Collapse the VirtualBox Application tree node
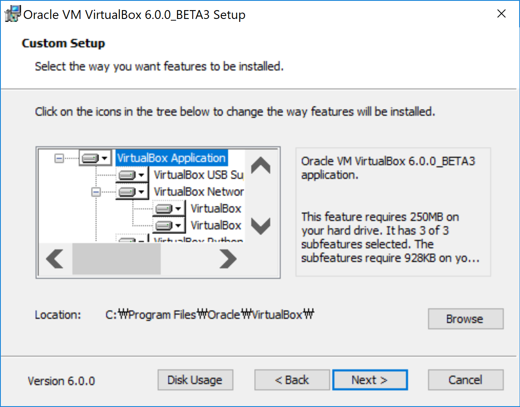Image resolution: width=520 pixels, height=407 pixels. coord(59,158)
